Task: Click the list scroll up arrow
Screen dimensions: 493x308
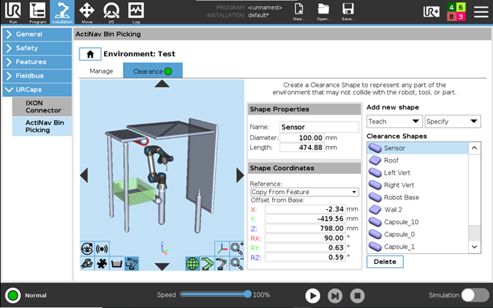Action: click(474, 148)
